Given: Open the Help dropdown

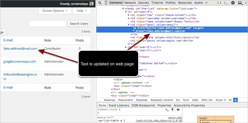Looking at the screenshot, I should pos(82,11).
